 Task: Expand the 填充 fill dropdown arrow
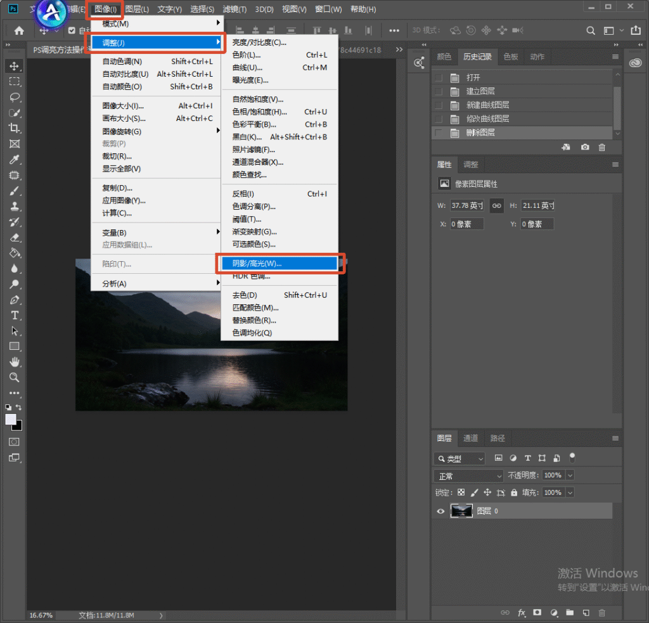(x=570, y=492)
